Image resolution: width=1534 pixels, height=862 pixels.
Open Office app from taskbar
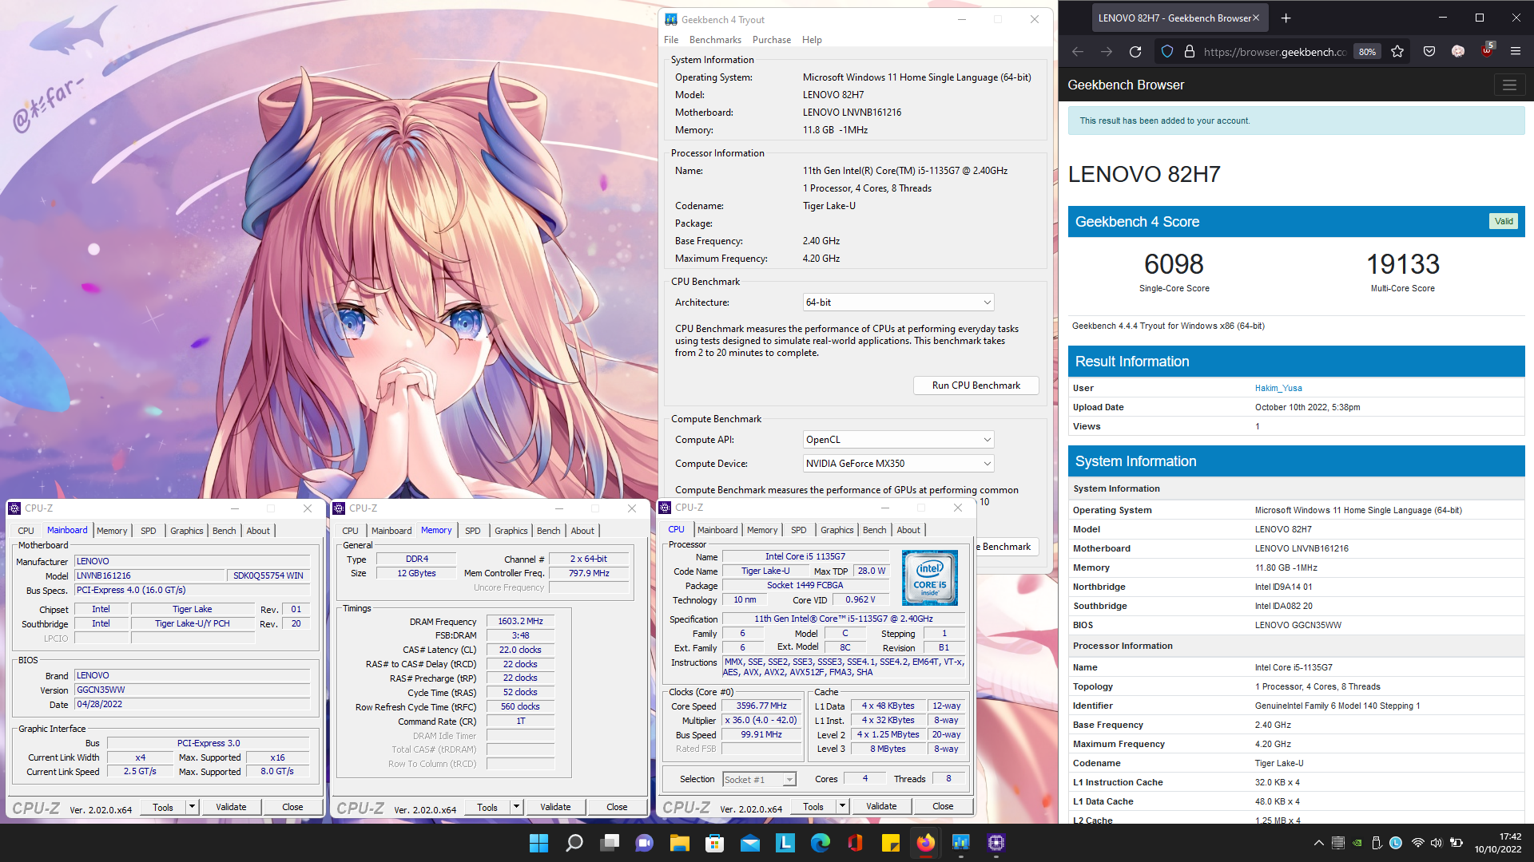(856, 843)
